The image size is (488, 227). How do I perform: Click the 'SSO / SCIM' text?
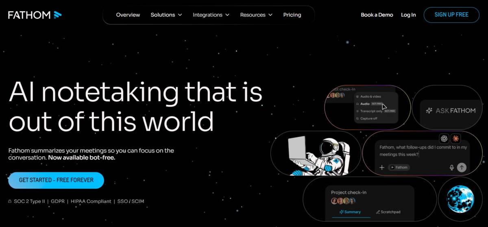pyautogui.click(x=131, y=201)
